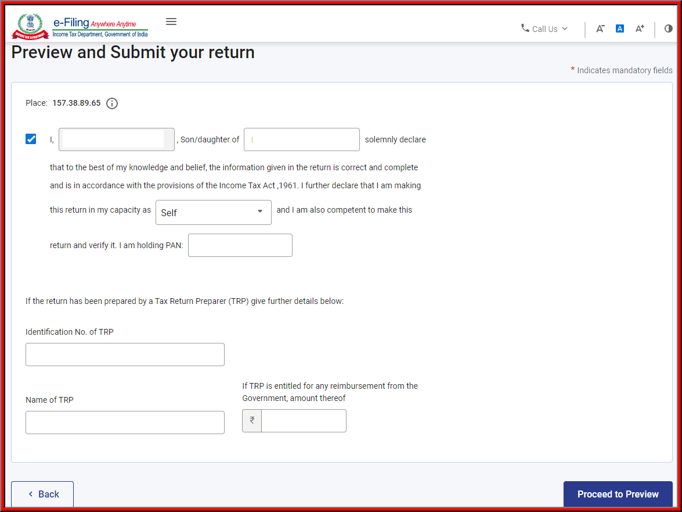Viewport: 682px width, 512px height.
Task: Collapse the Self capacity selector
Action: [x=261, y=212]
